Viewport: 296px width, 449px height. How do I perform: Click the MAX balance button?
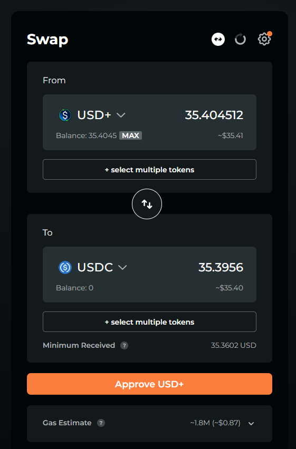pos(130,135)
